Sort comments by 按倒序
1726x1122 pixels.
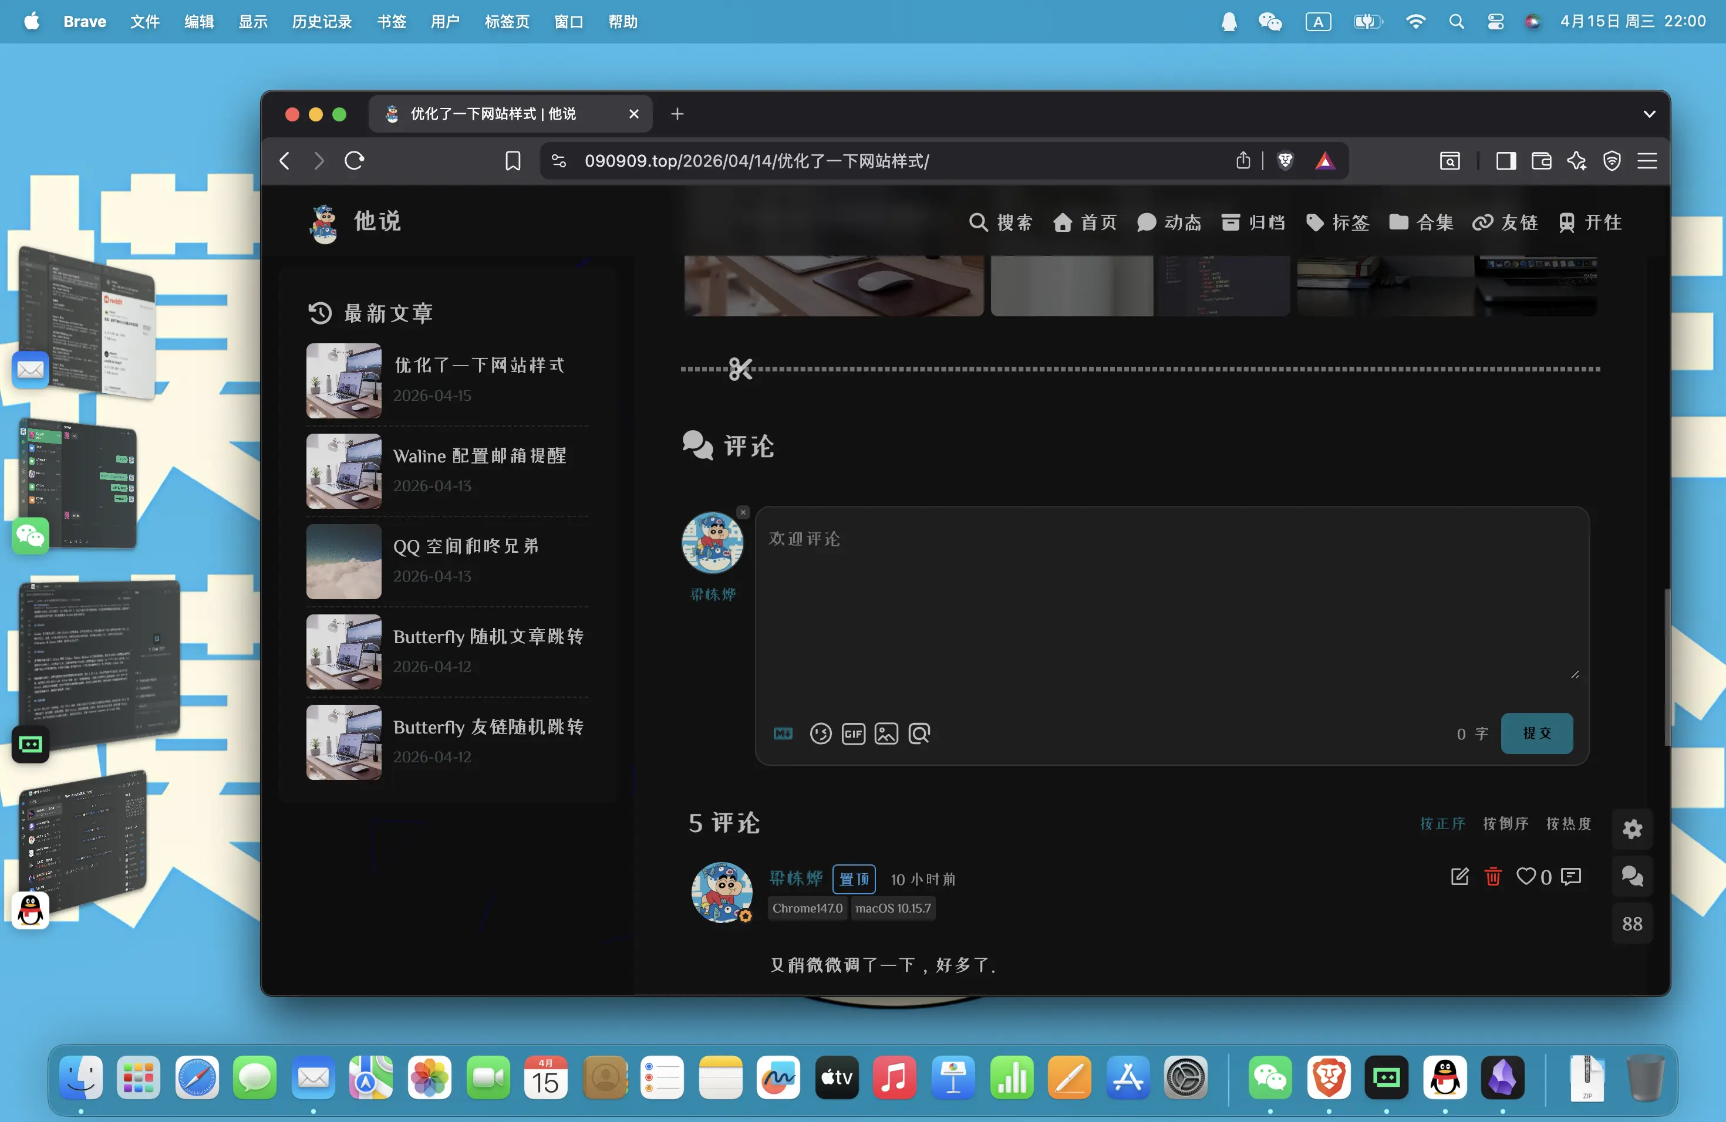1505,823
